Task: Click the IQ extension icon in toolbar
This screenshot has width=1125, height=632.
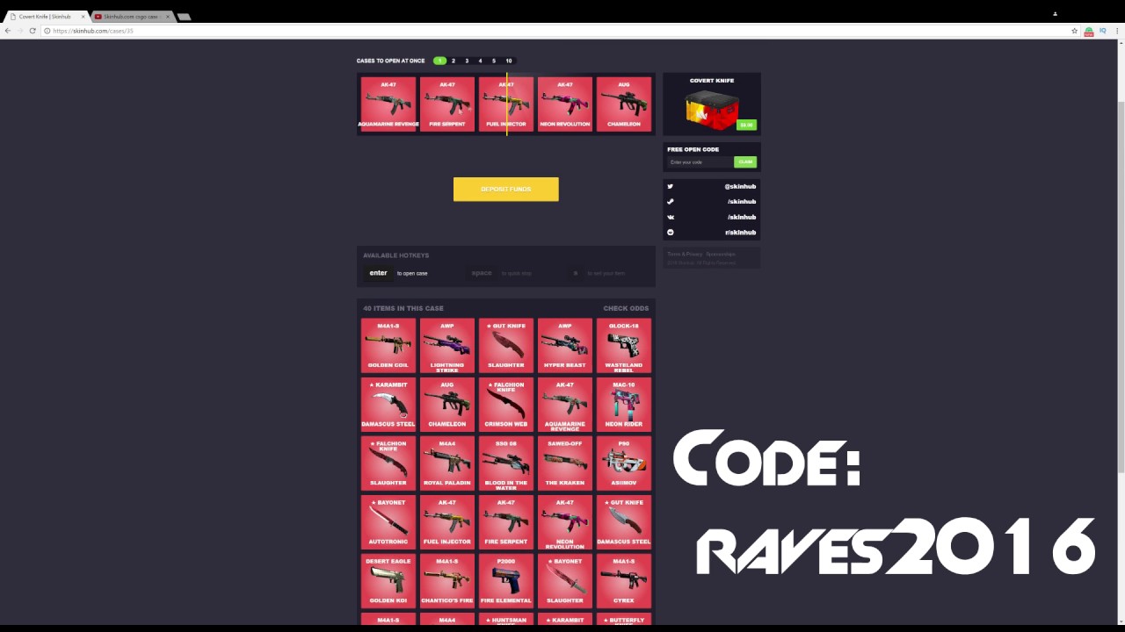Action: point(1102,31)
